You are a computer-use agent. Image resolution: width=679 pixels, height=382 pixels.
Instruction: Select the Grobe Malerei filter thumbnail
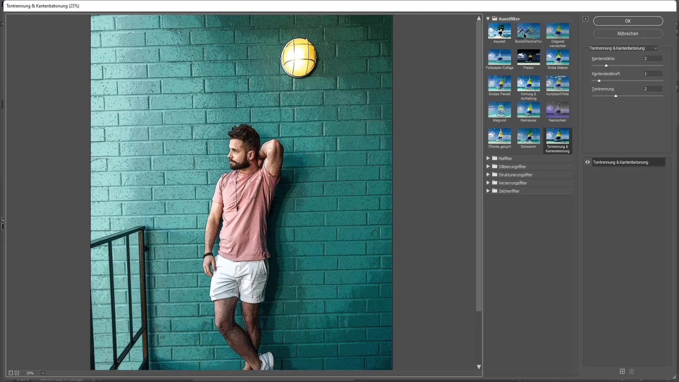[557, 57]
